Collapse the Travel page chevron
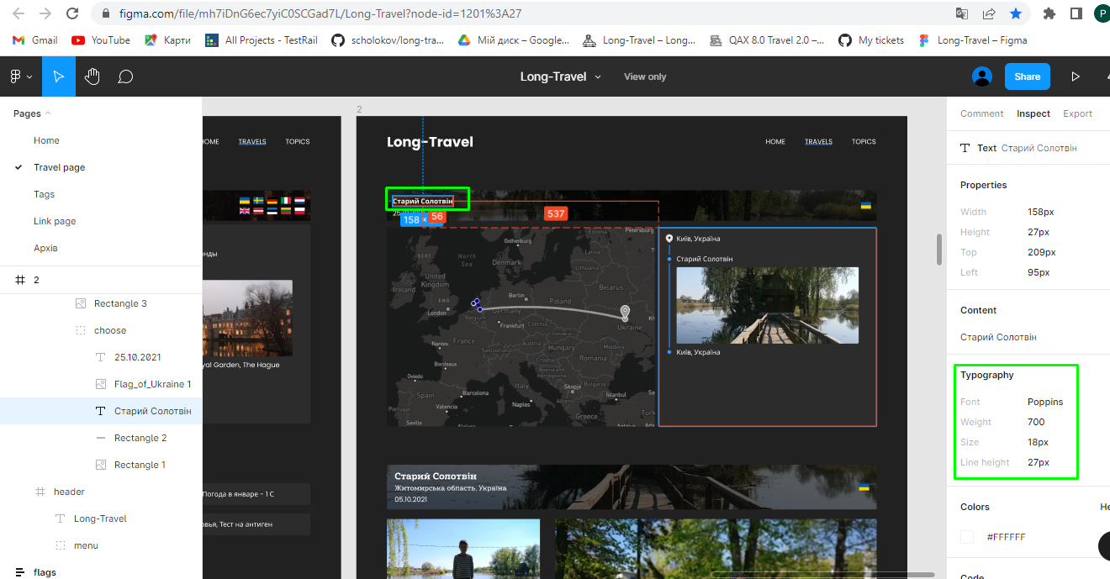This screenshot has height=579, width=1110. [18, 167]
